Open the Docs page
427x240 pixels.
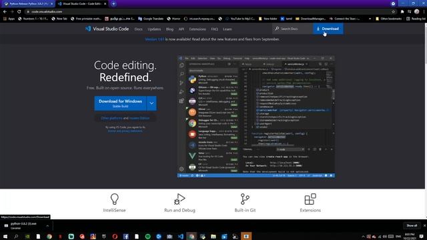click(138, 29)
